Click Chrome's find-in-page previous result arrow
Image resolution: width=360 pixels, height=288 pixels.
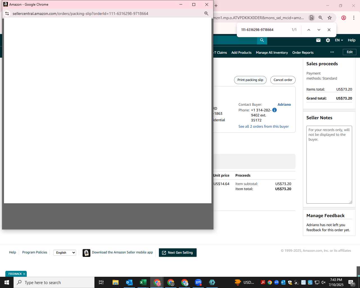point(309,30)
